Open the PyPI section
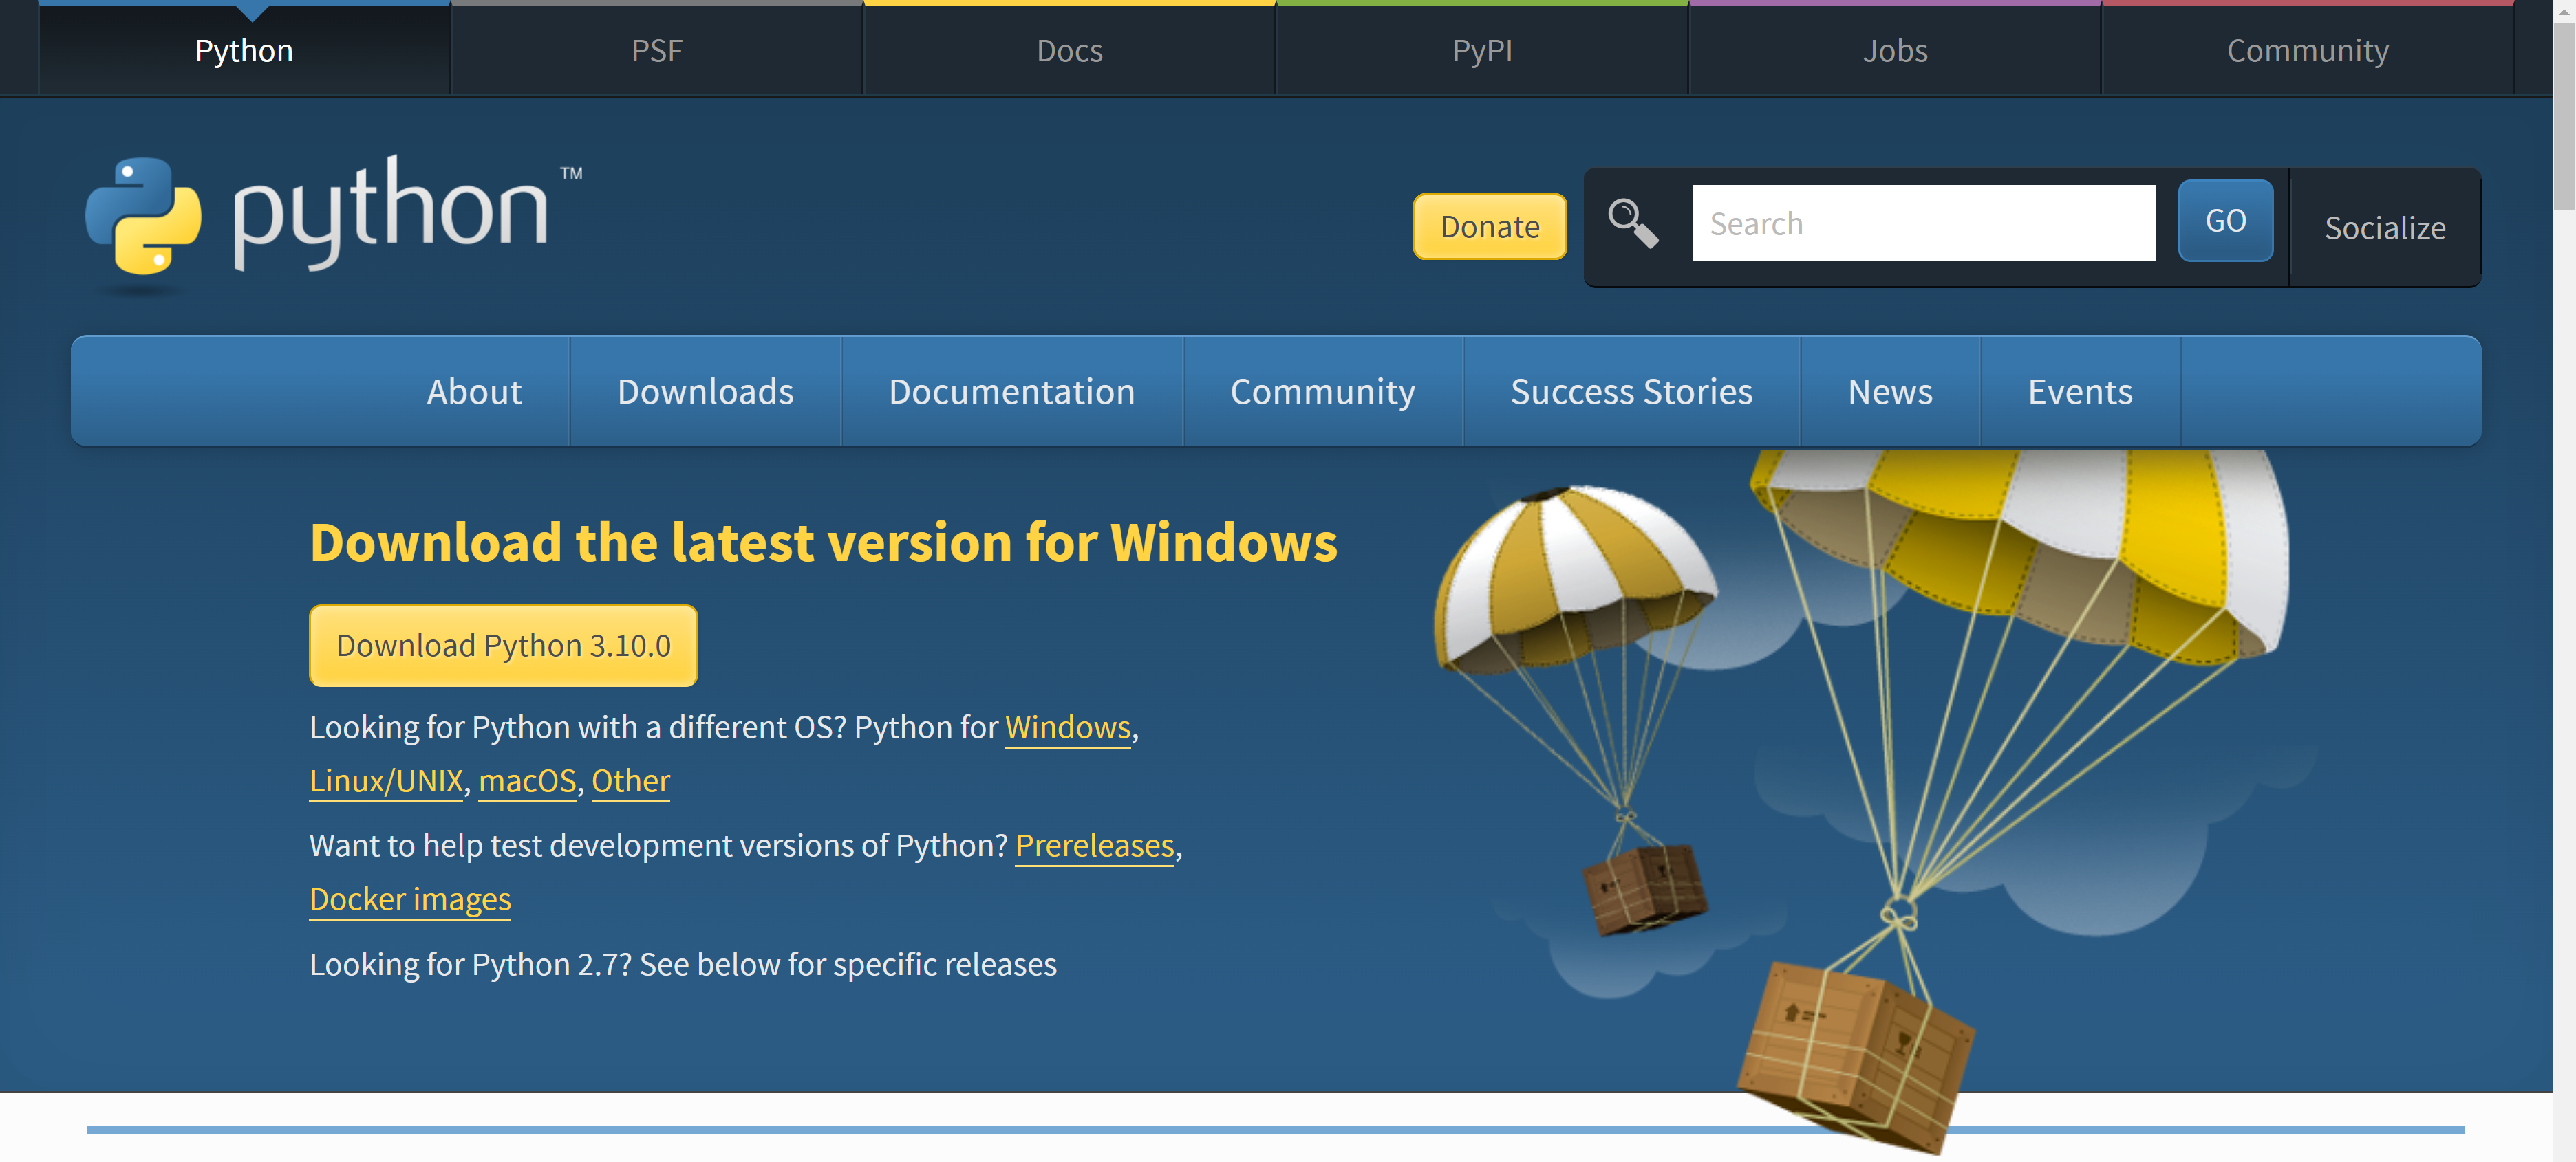 1481,50
